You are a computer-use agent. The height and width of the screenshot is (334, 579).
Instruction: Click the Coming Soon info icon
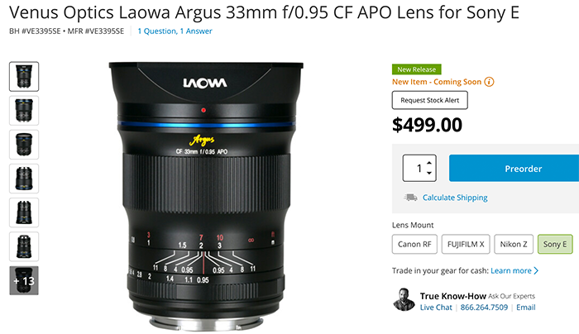[489, 82]
